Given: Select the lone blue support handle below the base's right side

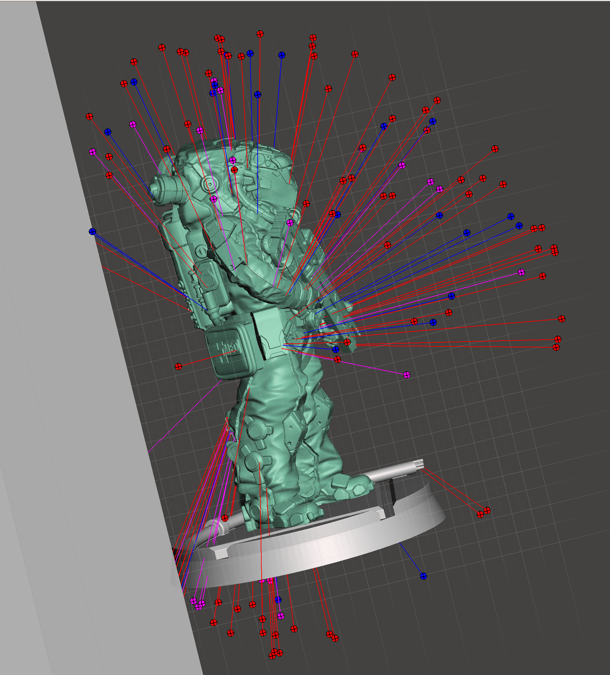Looking at the screenshot, I should 423,576.
